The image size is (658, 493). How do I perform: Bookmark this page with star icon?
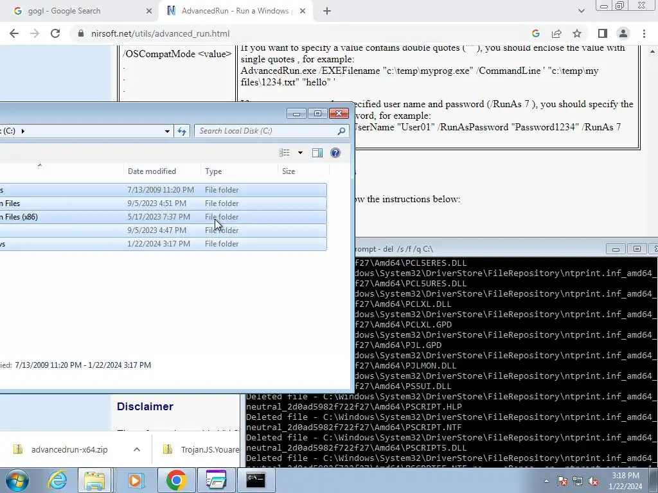tap(577, 33)
